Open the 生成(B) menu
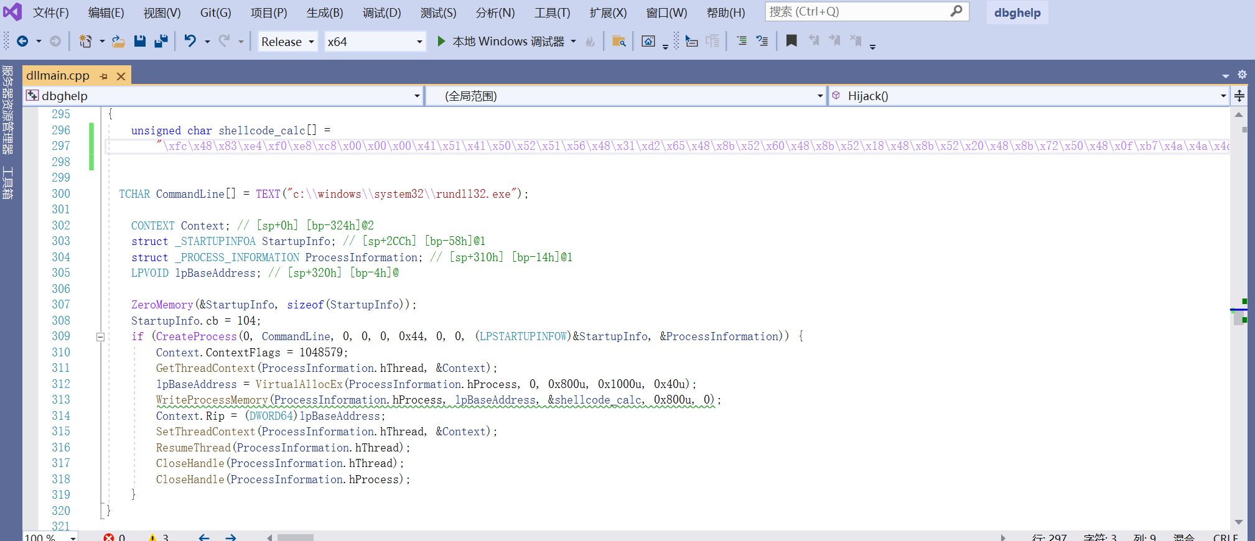The width and height of the screenshot is (1255, 541). 325,12
